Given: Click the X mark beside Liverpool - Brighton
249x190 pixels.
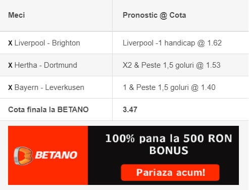Looking at the screenshot, I should 10,43.
